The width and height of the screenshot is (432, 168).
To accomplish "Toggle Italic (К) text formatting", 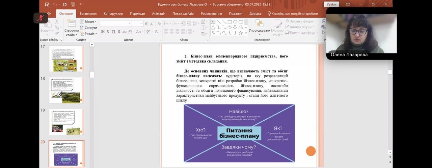I will (108, 32).
